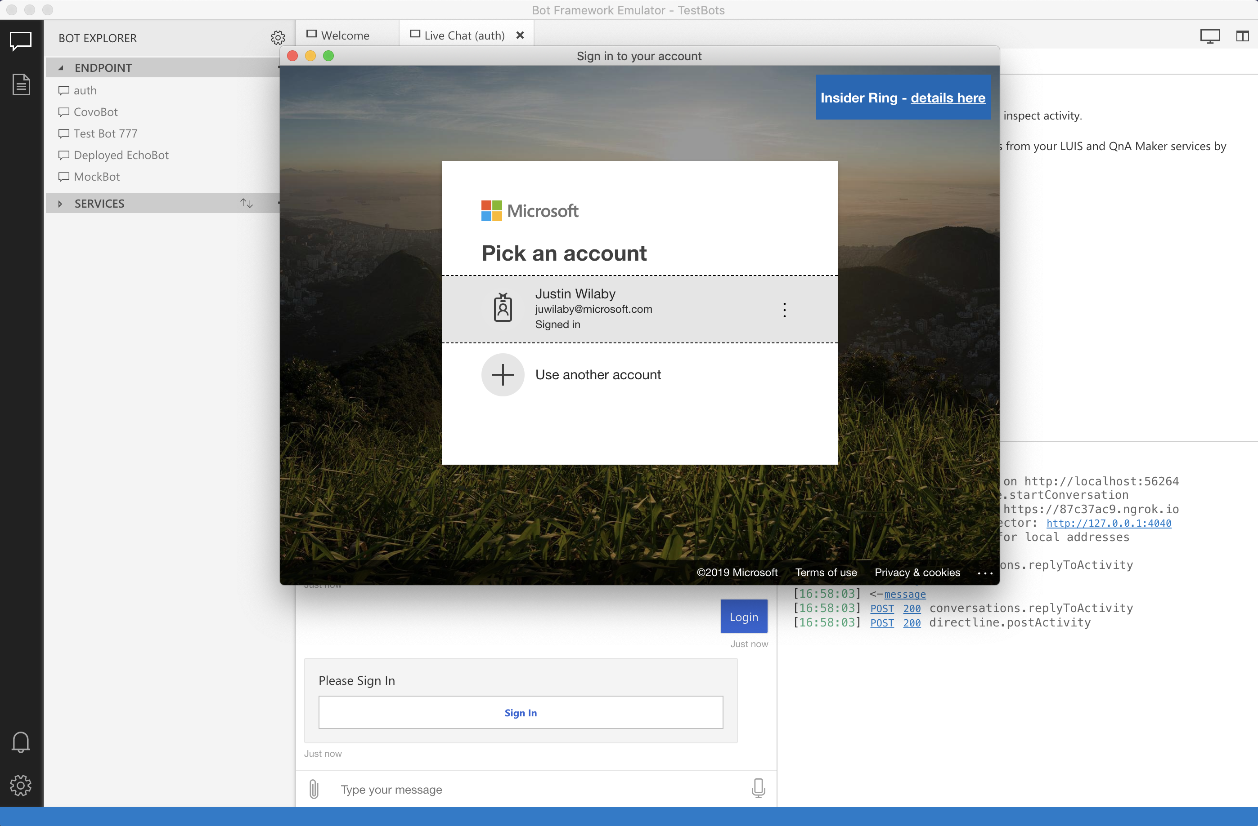Image resolution: width=1258 pixels, height=826 pixels.
Task: Close the Sign in to your account window
Action: tap(293, 56)
